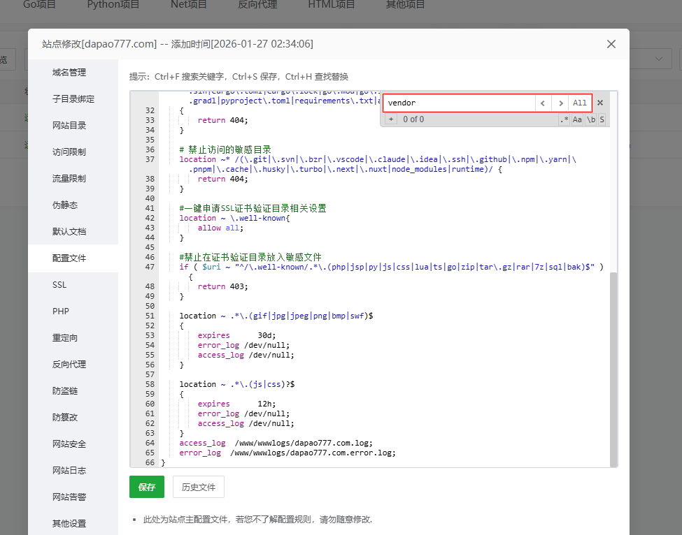Switch to SSL settings in sidebar

[59, 285]
